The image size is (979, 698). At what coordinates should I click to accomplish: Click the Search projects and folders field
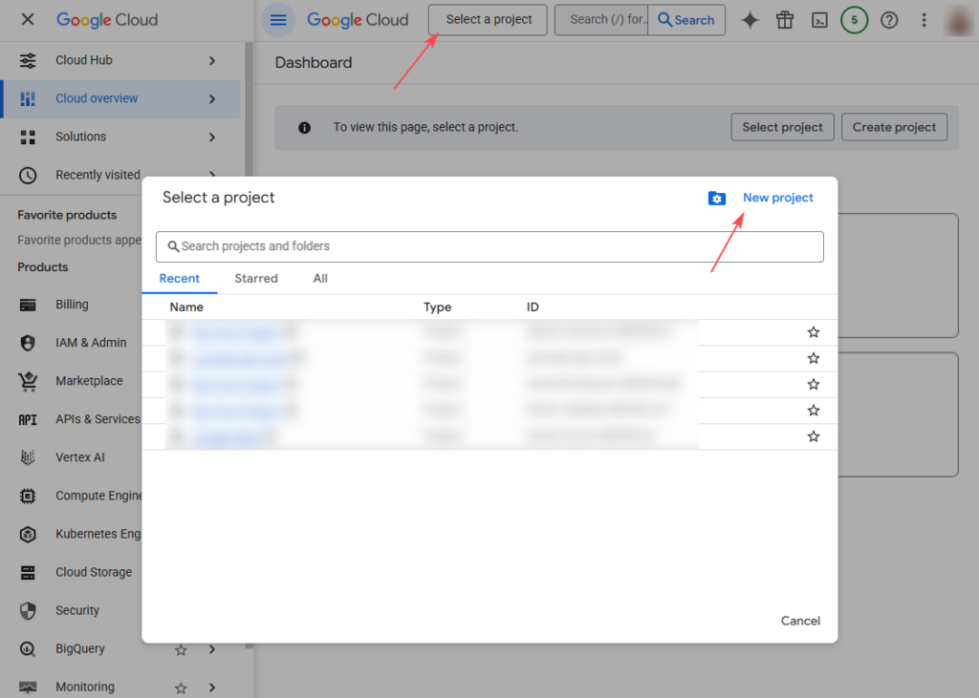(x=489, y=246)
